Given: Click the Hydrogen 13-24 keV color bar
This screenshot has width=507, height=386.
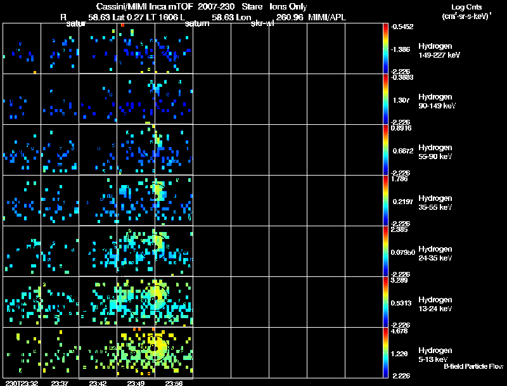Looking at the screenshot, I should pos(385,302).
